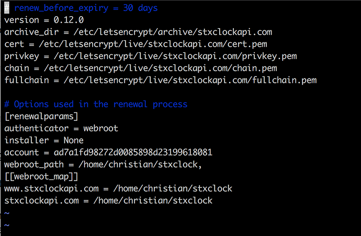361x236 pixels.
Task: Click the version value 0.12.0
Action: [x=69, y=20]
